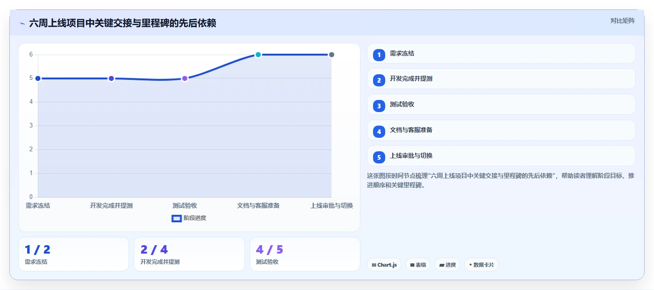The image size is (654, 290).
Task: Click the 阶段进度 legend color box
Action: (x=177, y=218)
